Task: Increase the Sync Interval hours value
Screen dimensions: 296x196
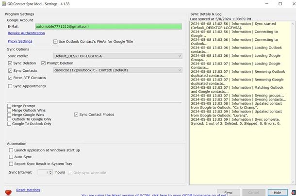Action: click(x=50, y=171)
